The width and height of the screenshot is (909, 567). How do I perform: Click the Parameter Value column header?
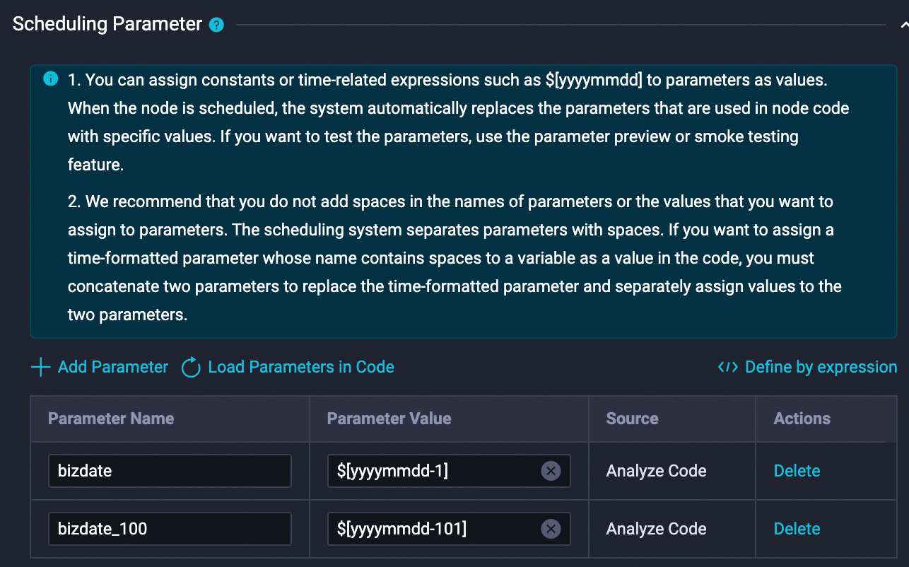tap(389, 419)
